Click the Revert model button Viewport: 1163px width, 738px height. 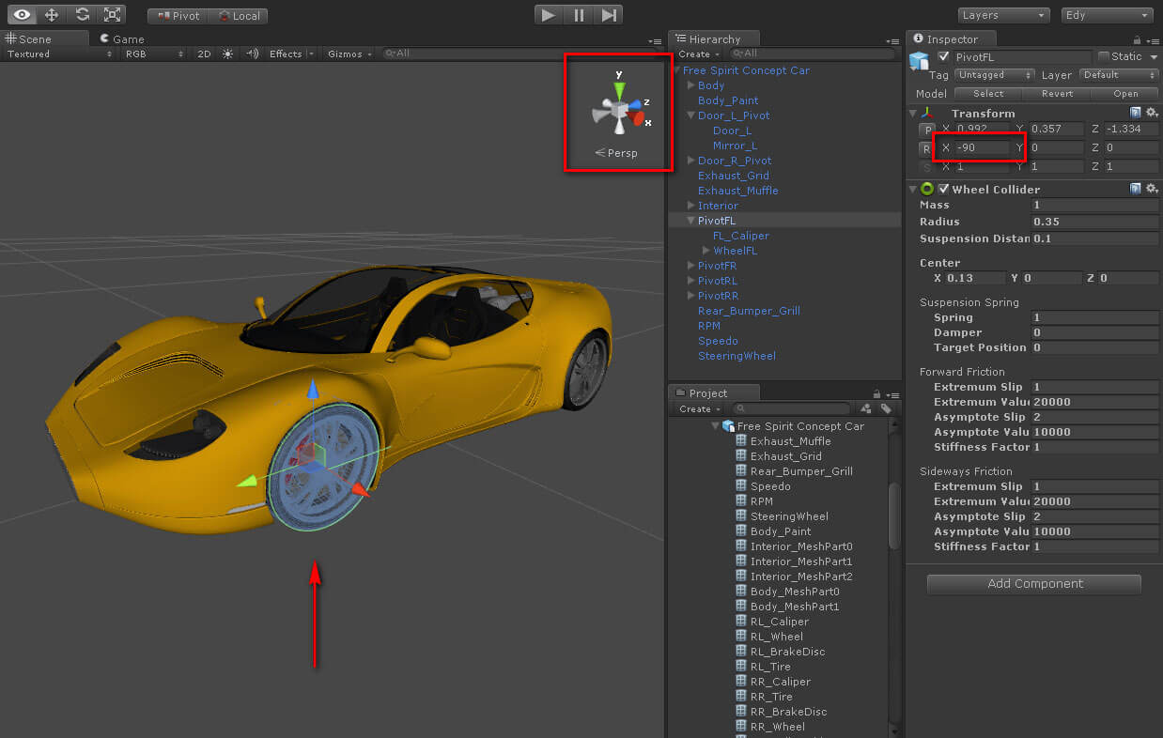coord(1057,94)
